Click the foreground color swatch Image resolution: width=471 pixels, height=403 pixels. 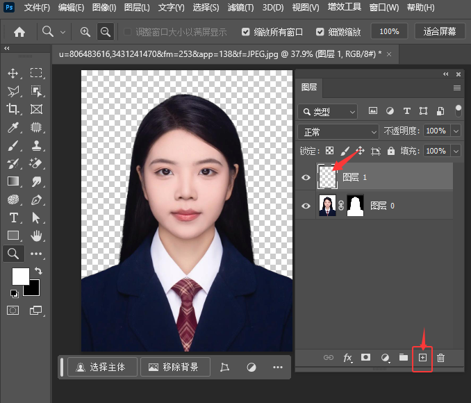pyautogui.click(x=19, y=275)
